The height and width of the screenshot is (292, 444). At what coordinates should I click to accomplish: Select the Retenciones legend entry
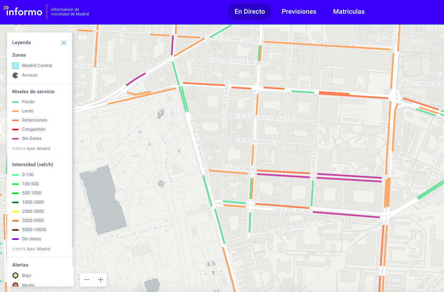[x=34, y=120]
